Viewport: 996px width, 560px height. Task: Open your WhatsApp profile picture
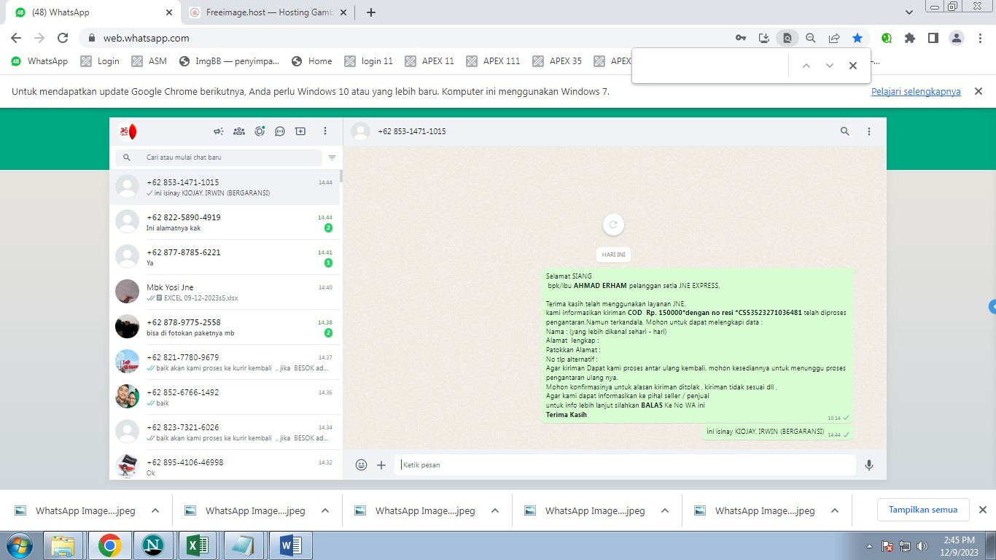pyautogui.click(x=128, y=131)
